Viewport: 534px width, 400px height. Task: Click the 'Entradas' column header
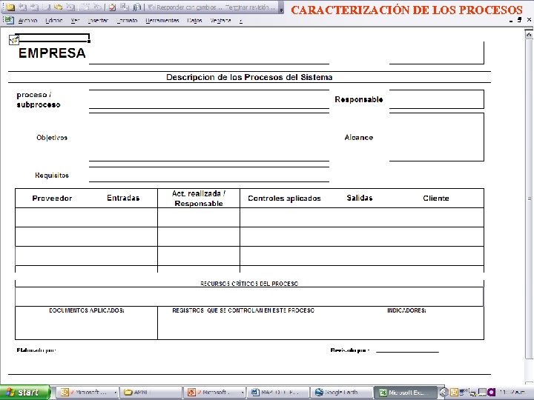[x=123, y=198]
